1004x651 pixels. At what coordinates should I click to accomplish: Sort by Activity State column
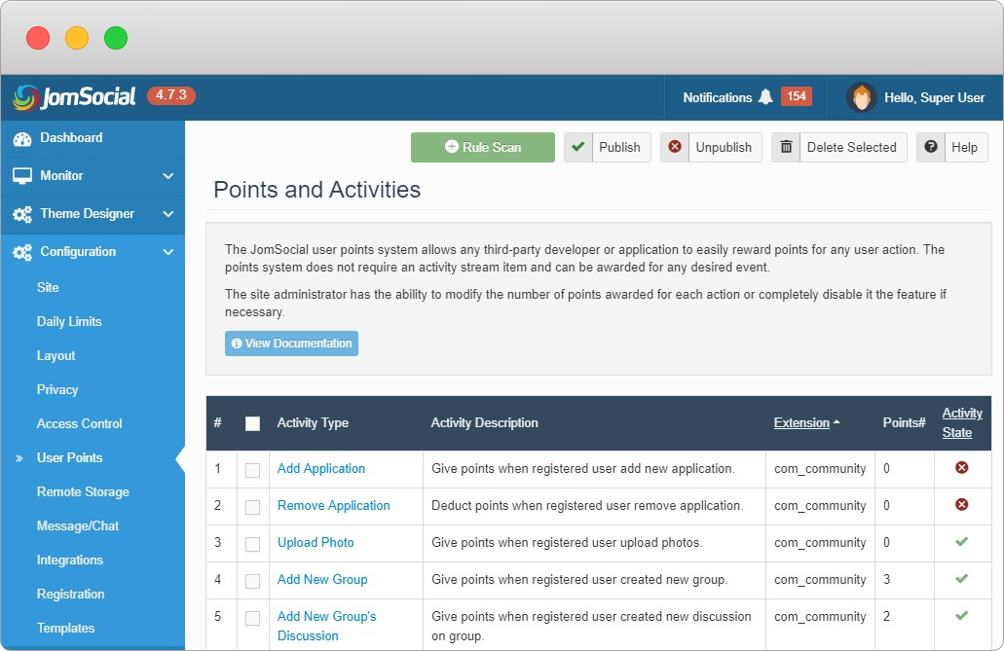pos(962,423)
